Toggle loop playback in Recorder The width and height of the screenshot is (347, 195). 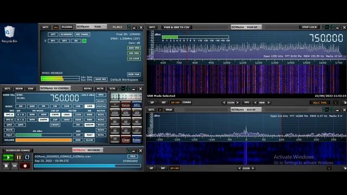click(27, 158)
